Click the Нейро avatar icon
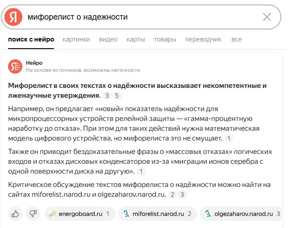The width and height of the screenshot is (288, 228). coord(15,66)
